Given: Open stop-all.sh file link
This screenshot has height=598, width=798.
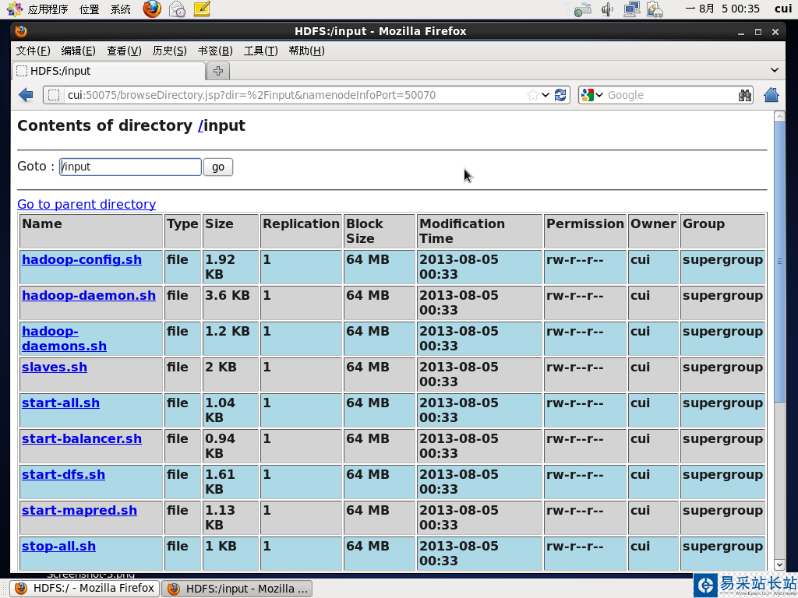Looking at the screenshot, I should [x=58, y=546].
